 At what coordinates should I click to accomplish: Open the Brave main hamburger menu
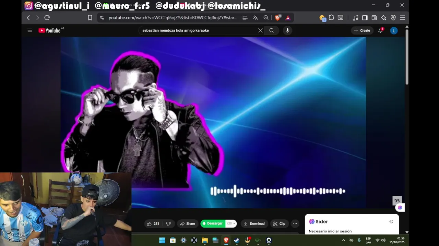402,18
